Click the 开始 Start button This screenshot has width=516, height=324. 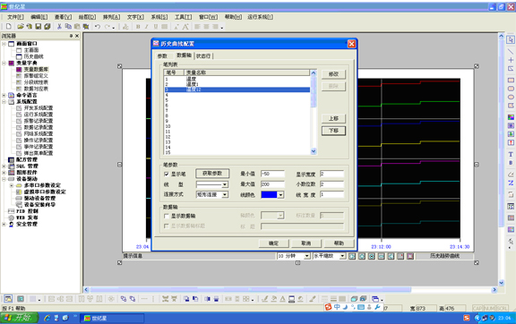(19, 318)
